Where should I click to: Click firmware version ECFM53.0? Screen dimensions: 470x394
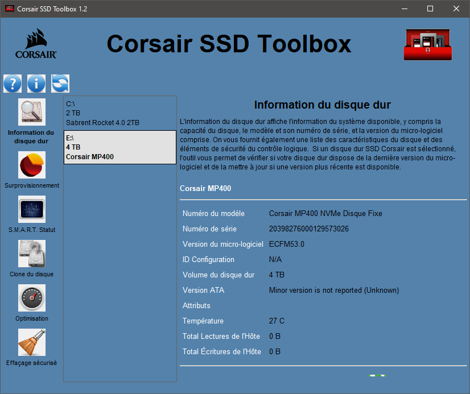point(287,244)
